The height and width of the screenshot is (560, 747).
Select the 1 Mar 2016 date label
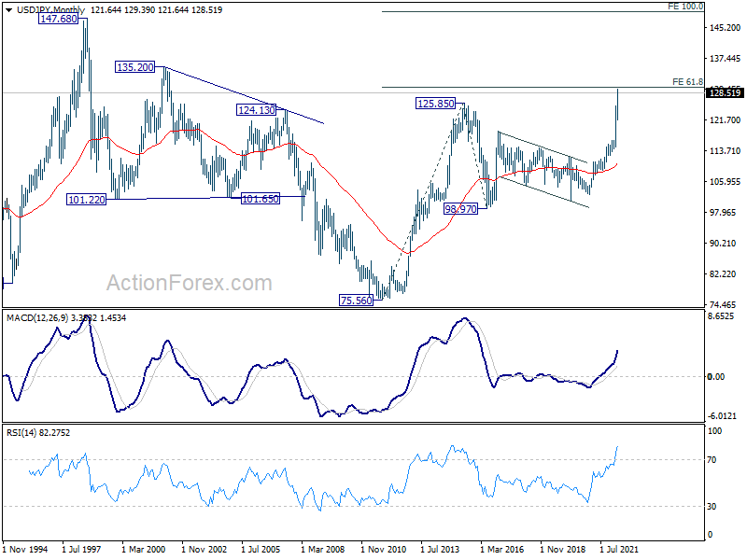click(x=501, y=549)
